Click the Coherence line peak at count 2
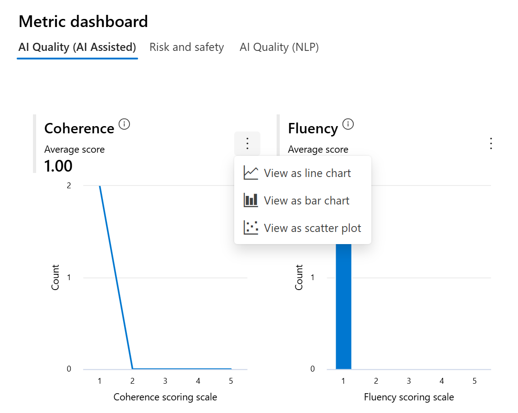This screenshot has width=518, height=413. coord(100,186)
